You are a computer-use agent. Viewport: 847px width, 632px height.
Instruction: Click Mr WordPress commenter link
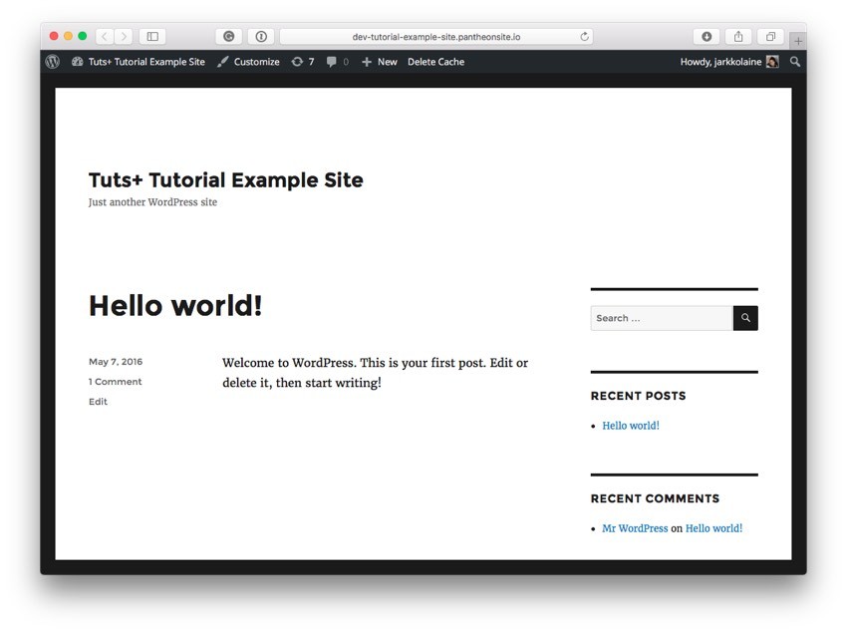635,528
